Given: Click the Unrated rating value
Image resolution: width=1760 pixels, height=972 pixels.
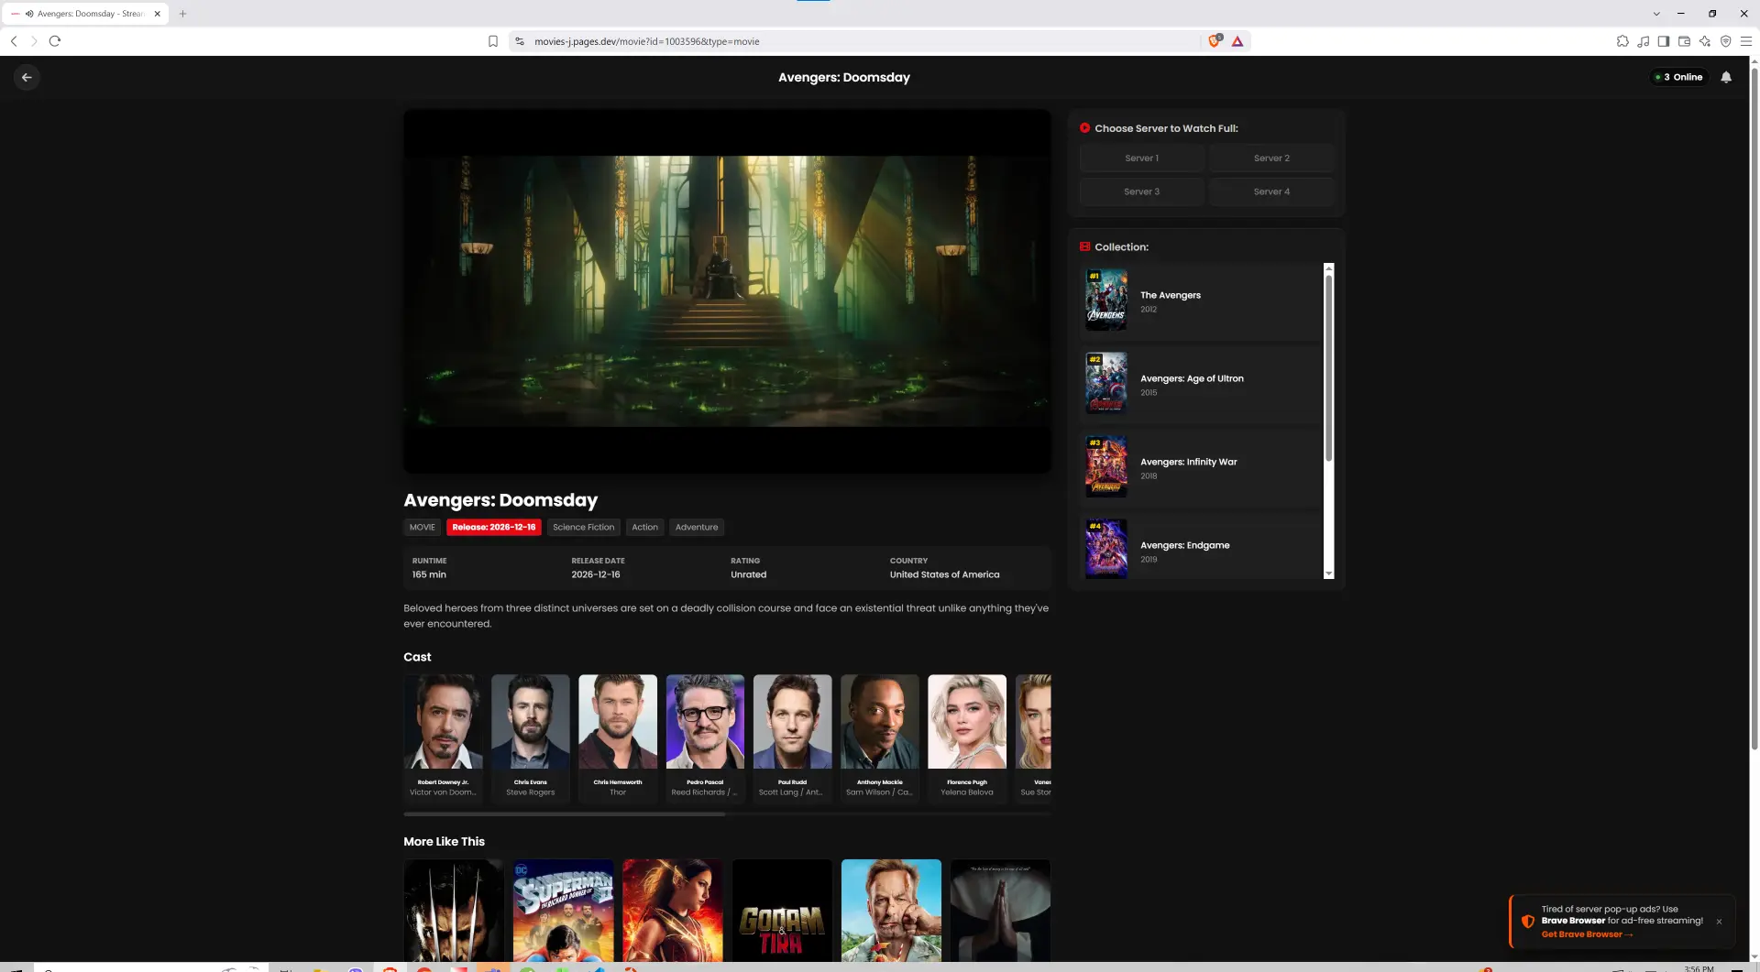Looking at the screenshot, I should [748, 575].
